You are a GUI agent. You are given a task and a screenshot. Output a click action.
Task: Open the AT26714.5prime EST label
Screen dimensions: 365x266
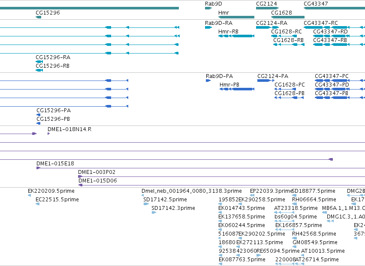click(317, 260)
